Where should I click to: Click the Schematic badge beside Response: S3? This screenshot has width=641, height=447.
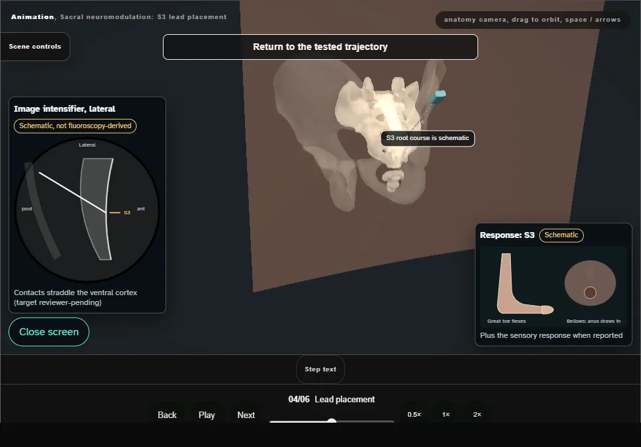[562, 235]
